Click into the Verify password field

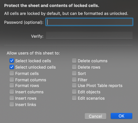click(x=89, y=35)
